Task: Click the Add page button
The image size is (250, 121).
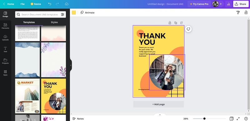Action: tap(158, 104)
